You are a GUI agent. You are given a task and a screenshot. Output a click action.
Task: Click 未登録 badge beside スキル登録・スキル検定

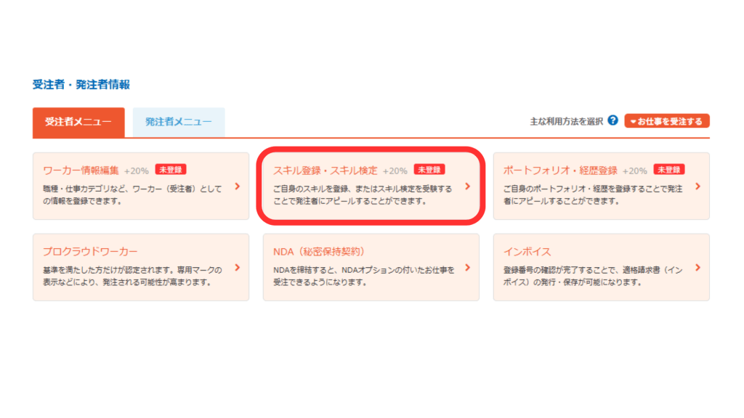[x=429, y=170]
